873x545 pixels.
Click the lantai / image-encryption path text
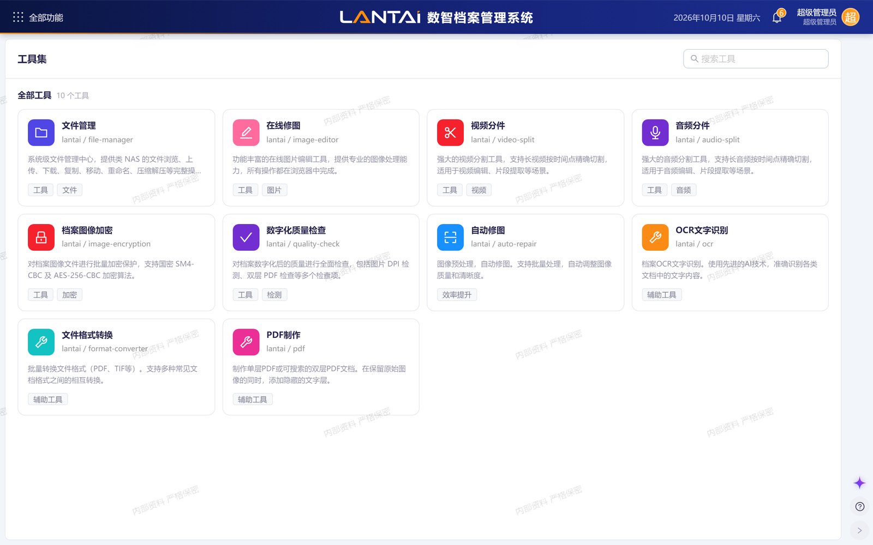point(106,244)
